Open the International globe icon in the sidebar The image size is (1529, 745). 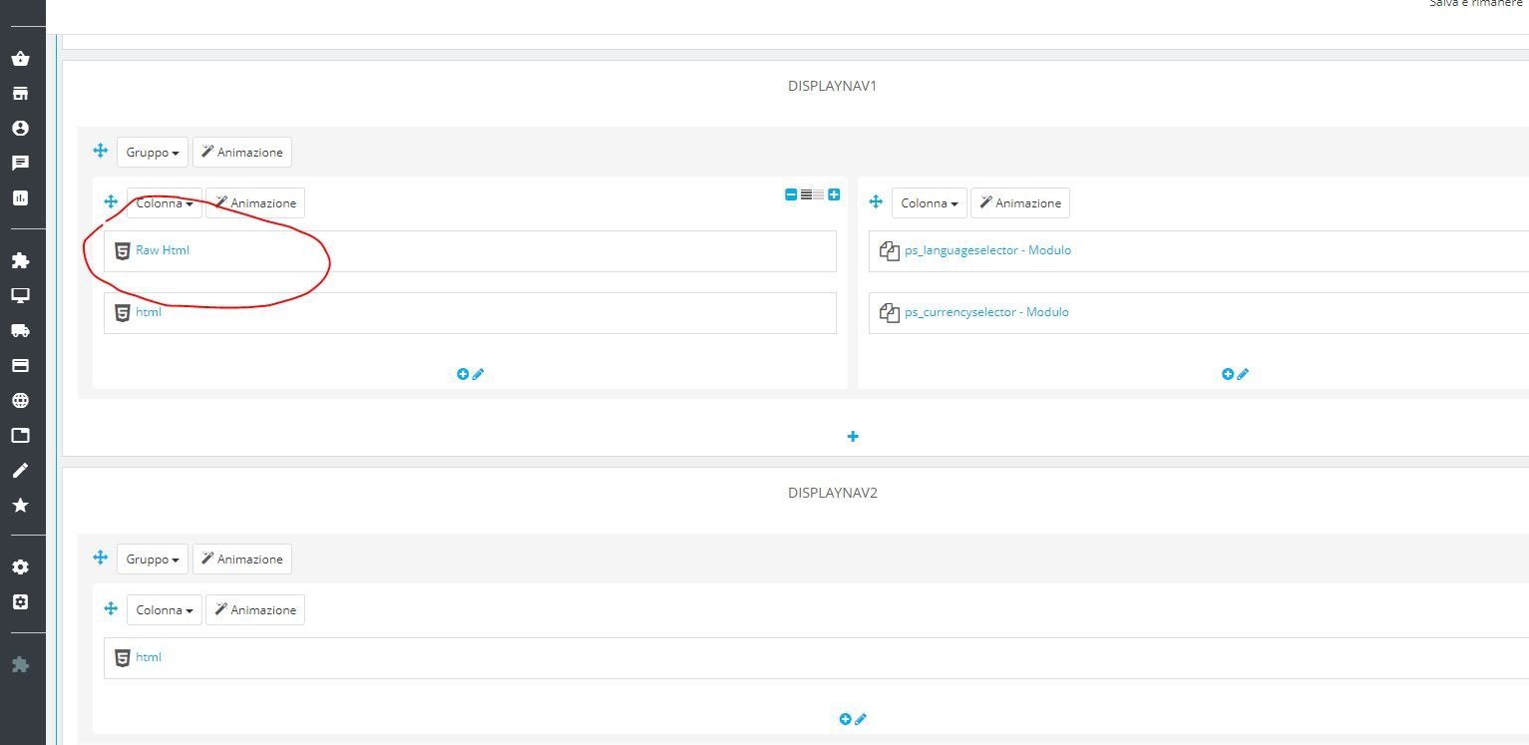[x=20, y=401]
